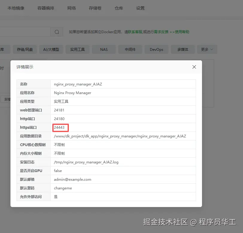Expand the 更多 categories dropdown

(207, 49)
